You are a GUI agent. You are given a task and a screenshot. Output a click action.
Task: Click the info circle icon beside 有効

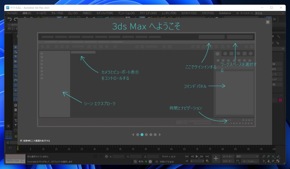[150, 162]
